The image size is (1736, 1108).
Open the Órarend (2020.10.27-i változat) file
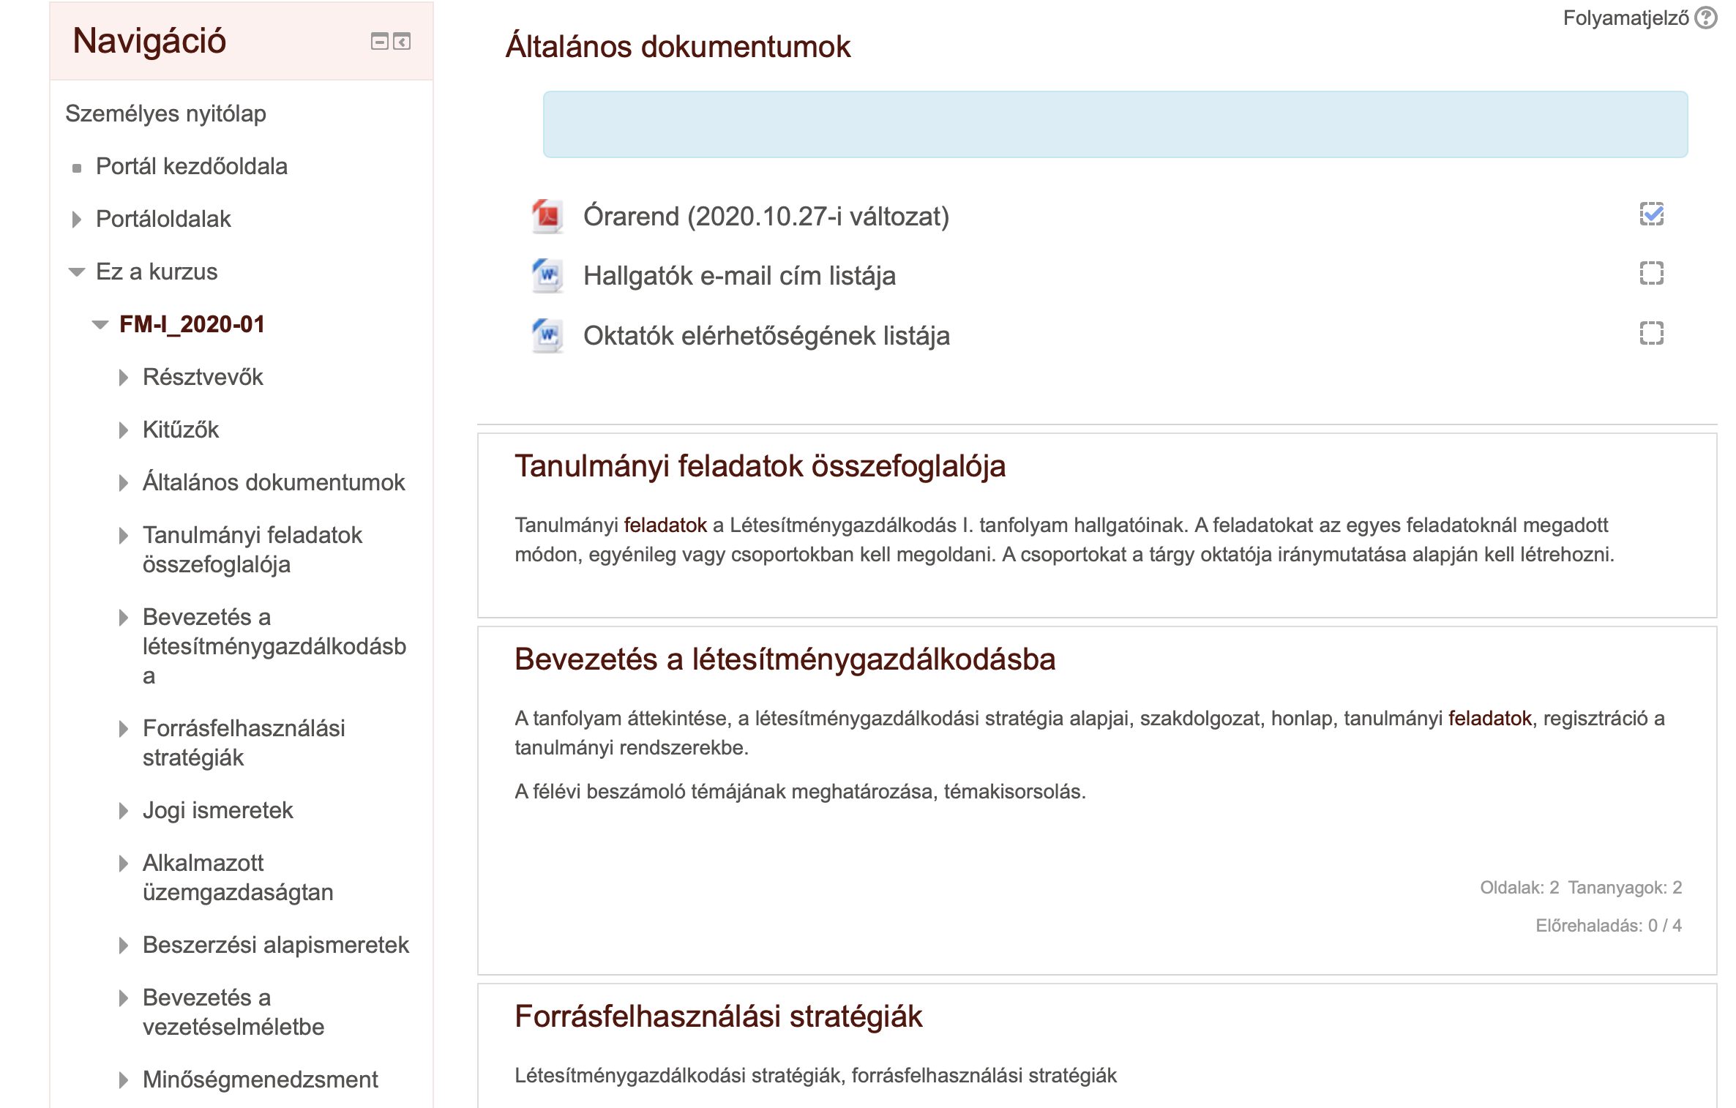(x=766, y=217)
